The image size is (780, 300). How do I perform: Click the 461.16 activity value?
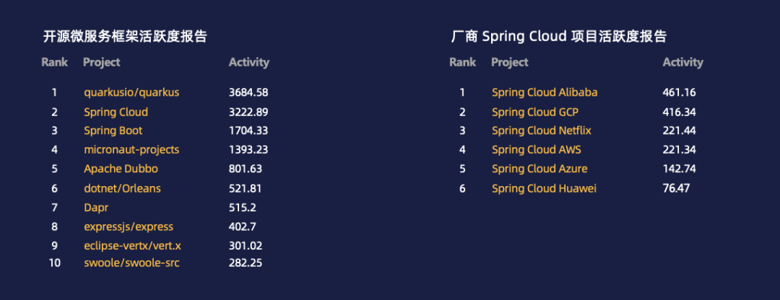679,93
